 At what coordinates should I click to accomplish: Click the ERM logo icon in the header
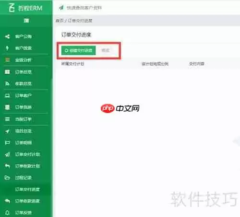coord(12,8)
